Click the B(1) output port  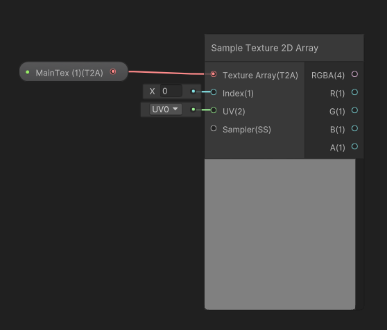coord(354,128)
